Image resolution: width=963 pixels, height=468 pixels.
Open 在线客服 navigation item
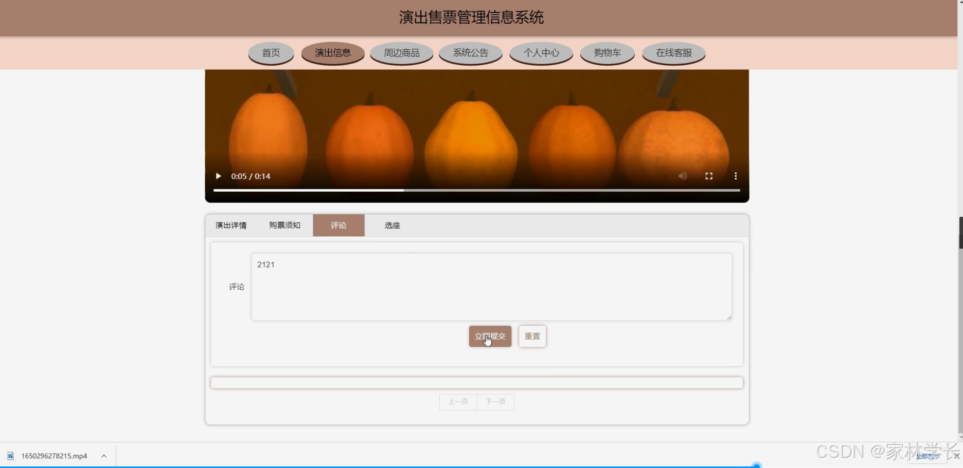click(674, 53)
